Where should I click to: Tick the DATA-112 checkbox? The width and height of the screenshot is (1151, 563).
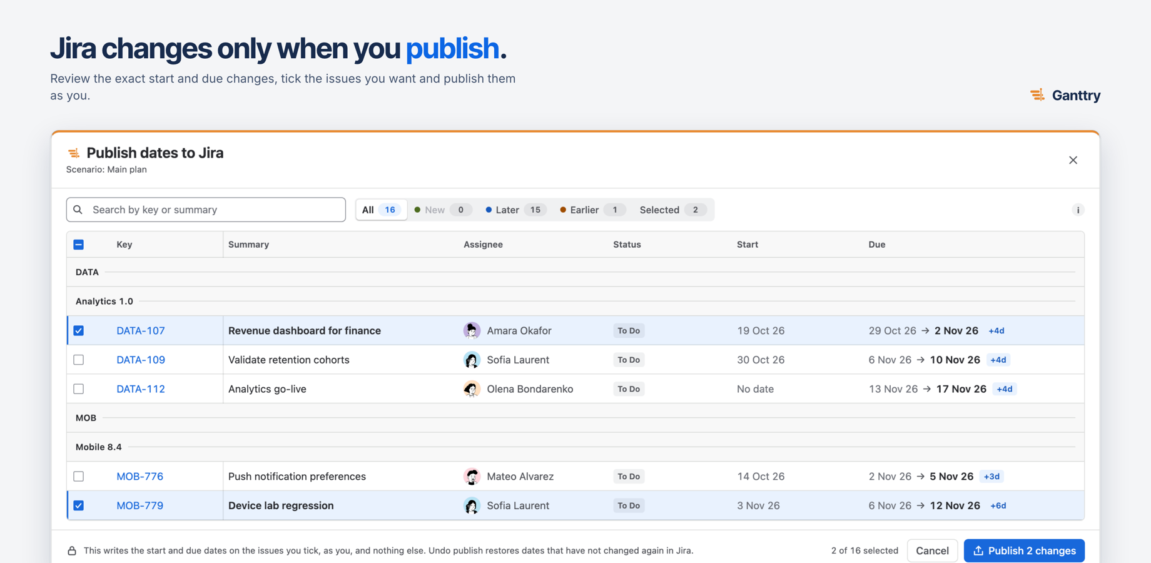click(79, 389)
